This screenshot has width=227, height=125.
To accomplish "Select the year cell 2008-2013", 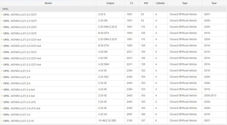I will (x=210, y=95).
